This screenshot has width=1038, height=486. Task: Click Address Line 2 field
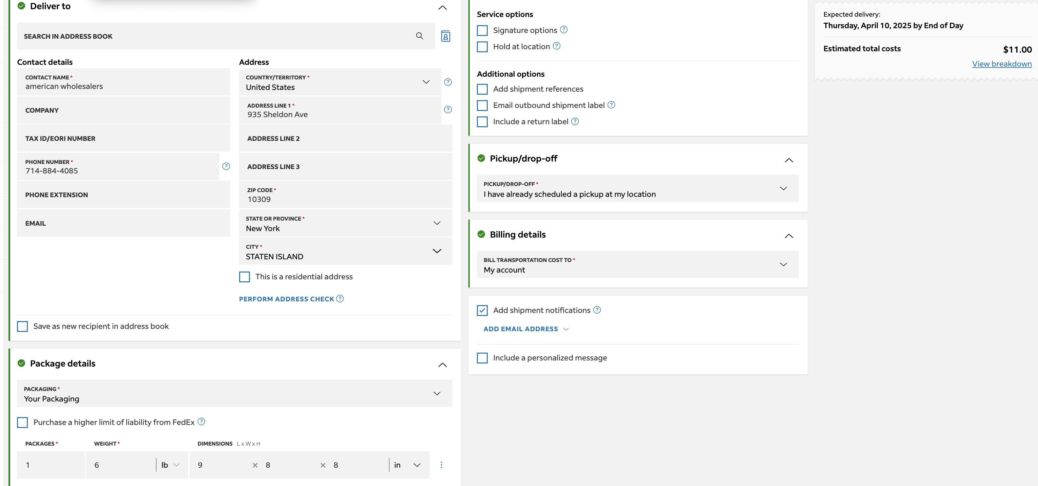click(x=346, y=138)
